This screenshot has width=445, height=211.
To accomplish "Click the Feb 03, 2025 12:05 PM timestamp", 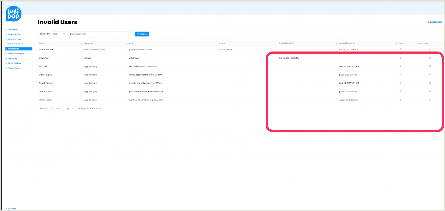I will pos(289,58).
